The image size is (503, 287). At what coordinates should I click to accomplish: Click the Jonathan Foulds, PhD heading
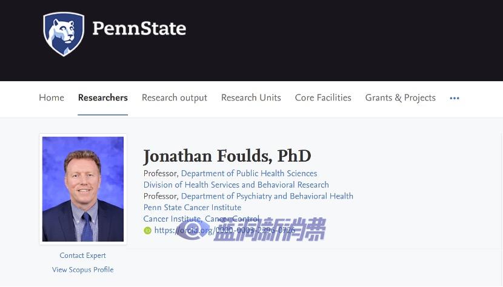click(x=227, y=156)
